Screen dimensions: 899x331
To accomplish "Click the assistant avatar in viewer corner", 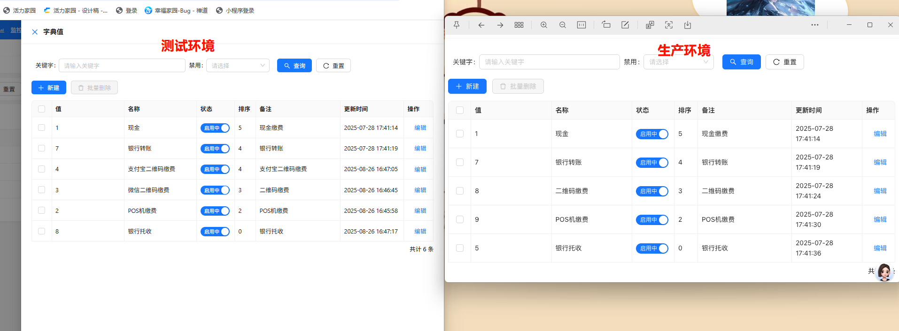I will click(x=884, y=272).
